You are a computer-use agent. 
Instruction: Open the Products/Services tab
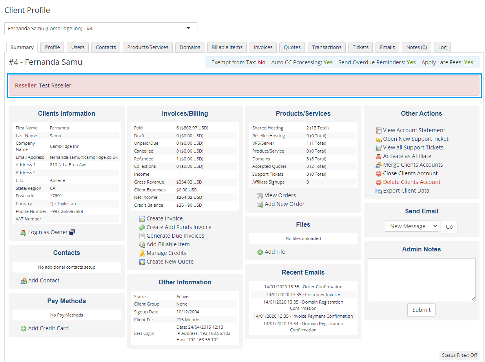(x=148, y=47)
